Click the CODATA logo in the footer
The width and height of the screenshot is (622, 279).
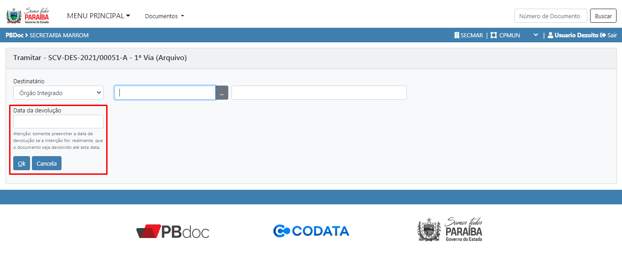(x=311, y=231)
